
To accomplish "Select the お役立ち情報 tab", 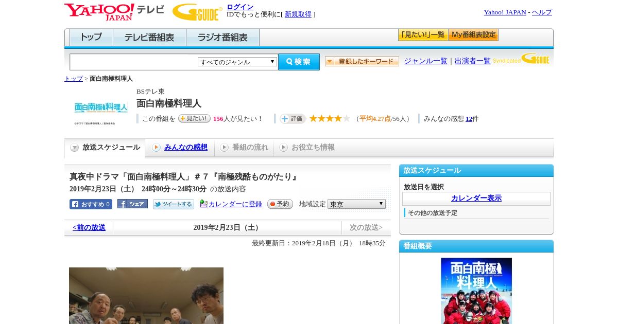I will [x=307, y=148].
